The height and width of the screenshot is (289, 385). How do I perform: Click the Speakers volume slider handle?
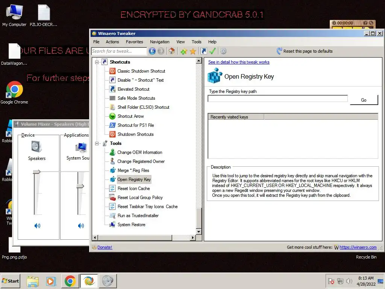tap(36, 172)
